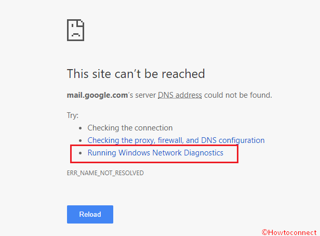Image resolution: width=320 pixels, height=236 pixels.
Task: Click the dotted-underlined DNS address term
Action: click(180, 95)
